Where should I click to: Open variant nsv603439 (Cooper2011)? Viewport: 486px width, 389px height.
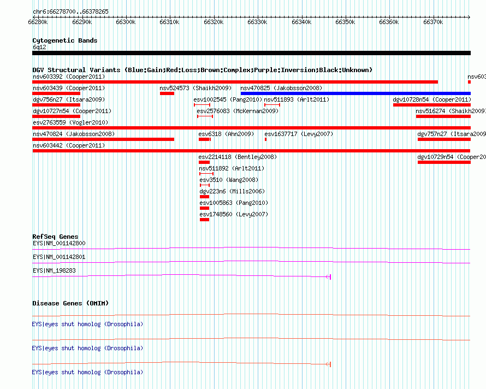click(x=69, y=88)
